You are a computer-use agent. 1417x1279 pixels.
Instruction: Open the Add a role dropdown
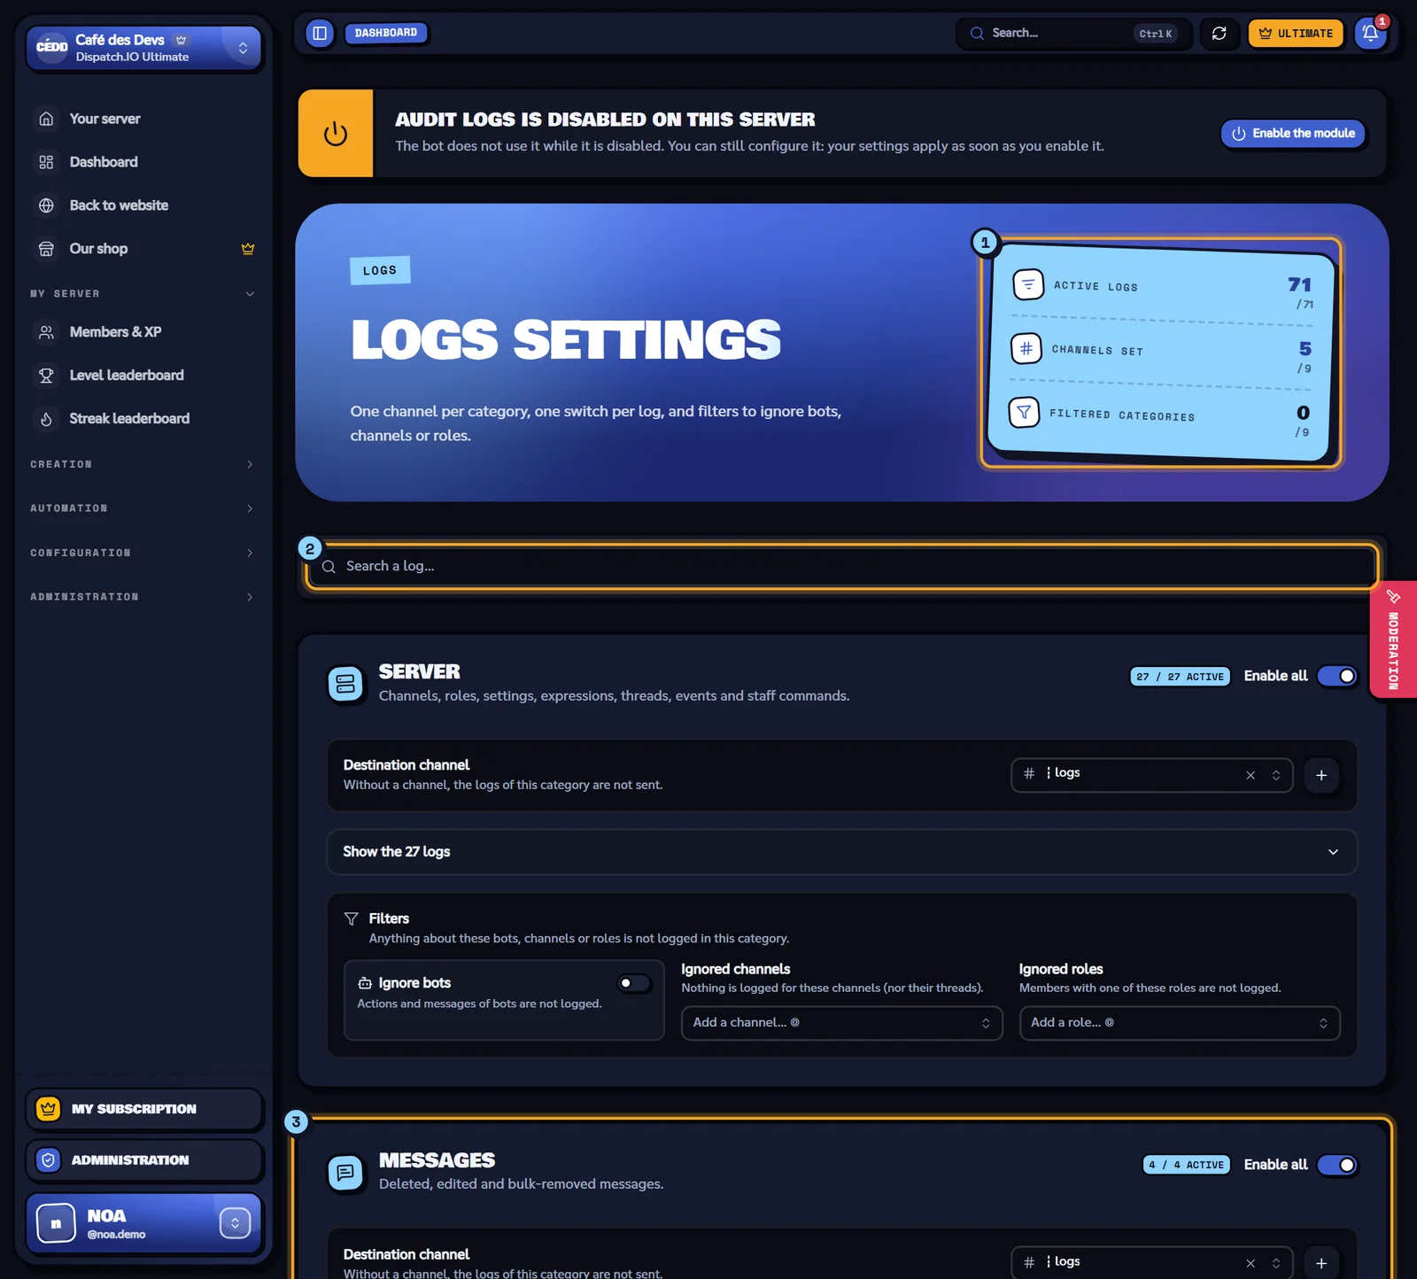(x=1180, y=1023)
